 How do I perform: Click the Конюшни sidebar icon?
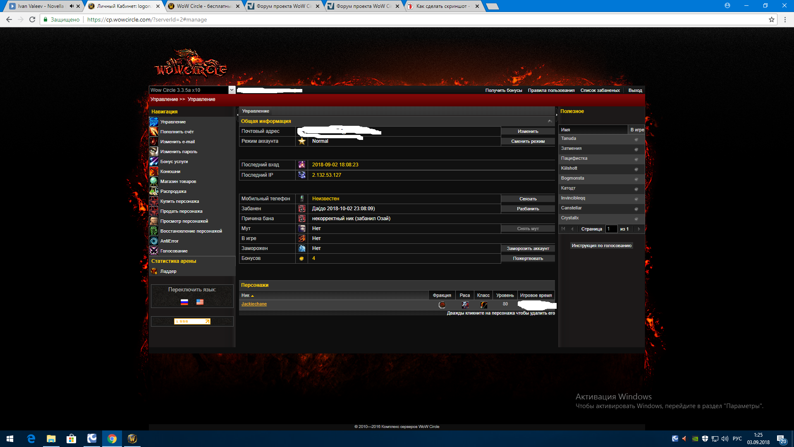(x=153, y=171)
